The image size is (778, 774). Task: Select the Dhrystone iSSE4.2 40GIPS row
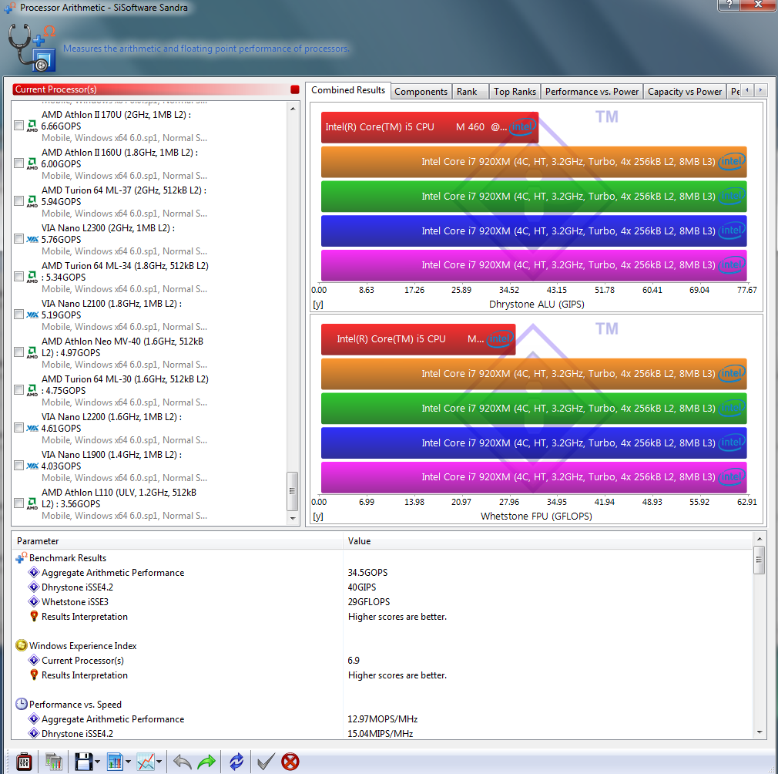[382, 587]
